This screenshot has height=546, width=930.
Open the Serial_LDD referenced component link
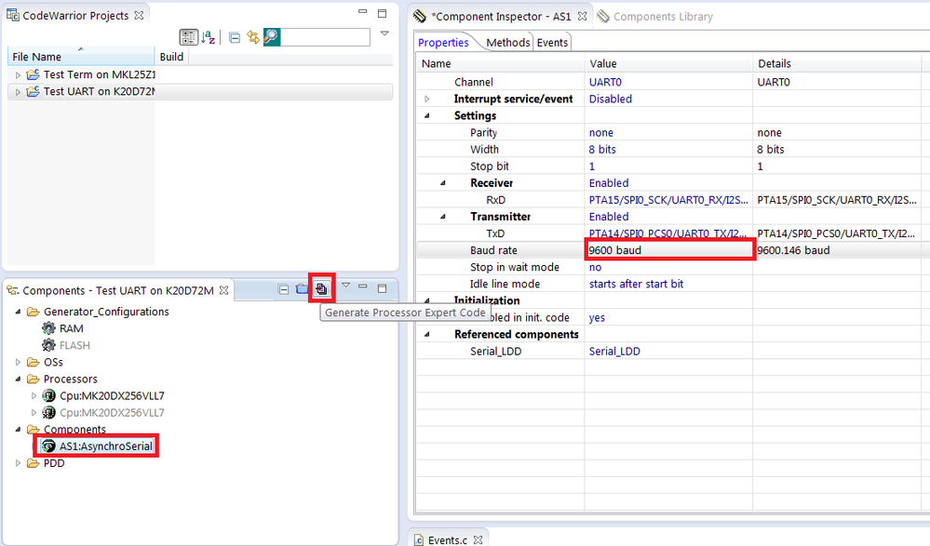pos(614,352)
